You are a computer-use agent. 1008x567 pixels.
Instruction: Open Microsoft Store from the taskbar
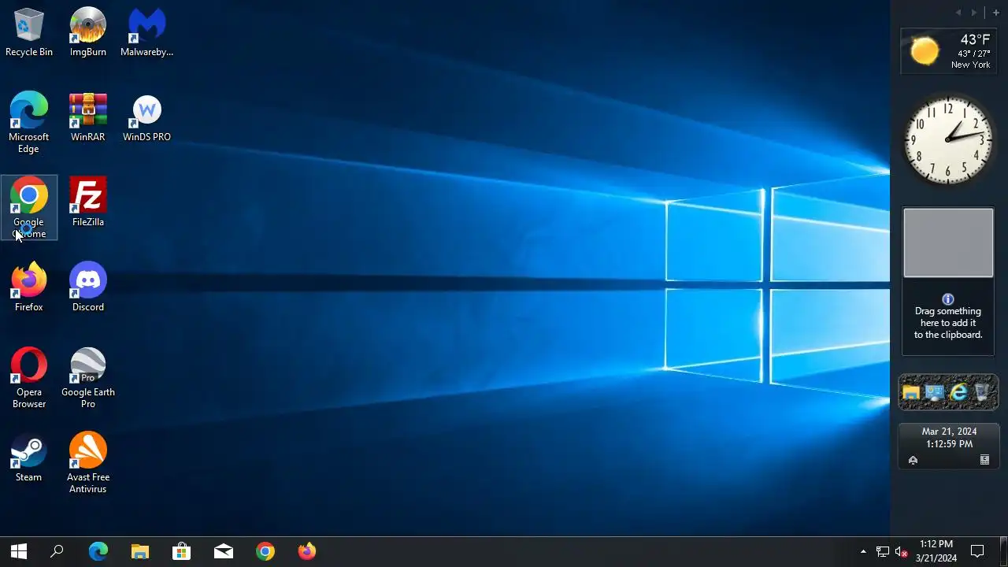point(182,551)
